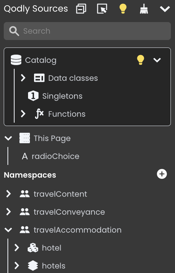The image size is (175, 273).
Task: Click the travelConveyance namespace icon
Action: [25, 212]
